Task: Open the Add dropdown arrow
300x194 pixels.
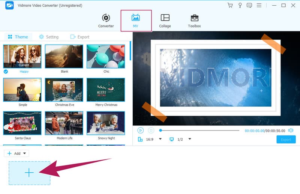Action: pos(24,153)
